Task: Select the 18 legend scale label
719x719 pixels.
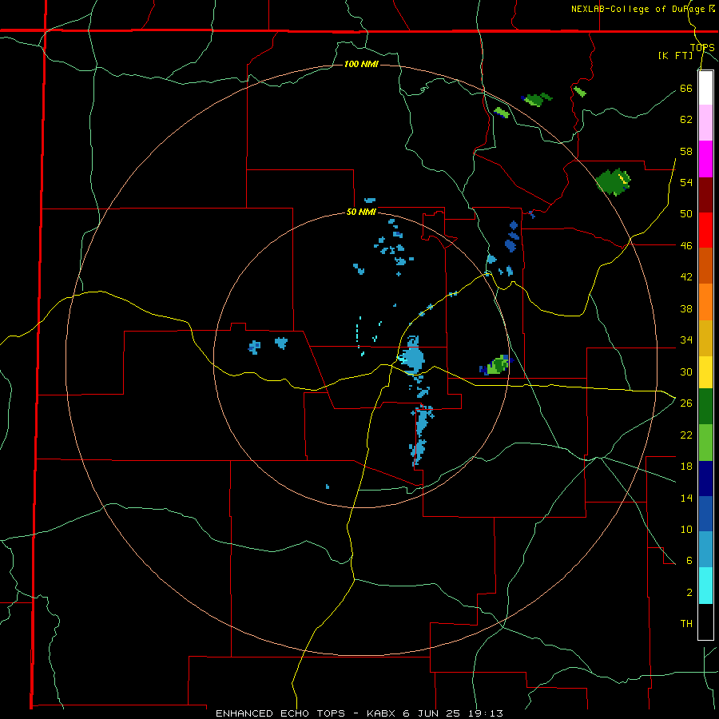Action: pyautogui.click(x=686, y=467)
